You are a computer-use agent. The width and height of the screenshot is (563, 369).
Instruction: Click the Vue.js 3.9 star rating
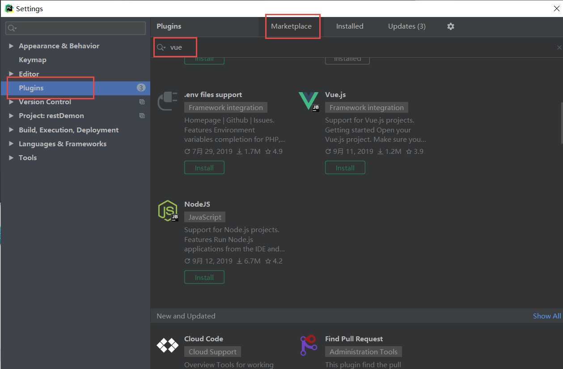click(415, 151)
